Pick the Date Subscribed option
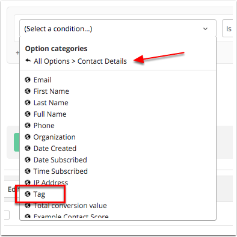 point(60,160)
